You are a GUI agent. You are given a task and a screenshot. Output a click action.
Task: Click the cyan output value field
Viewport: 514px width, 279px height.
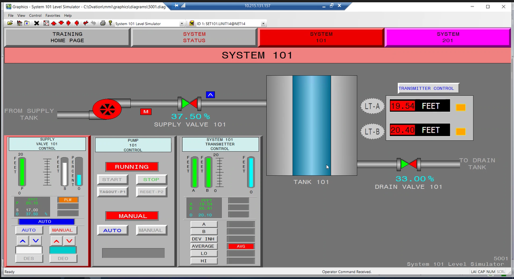[x=63, y=250]
